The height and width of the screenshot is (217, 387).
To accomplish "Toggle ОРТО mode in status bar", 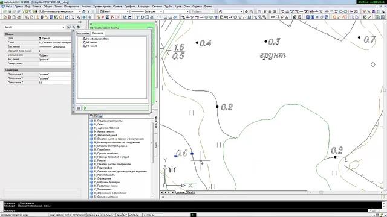I will [68, 215].
